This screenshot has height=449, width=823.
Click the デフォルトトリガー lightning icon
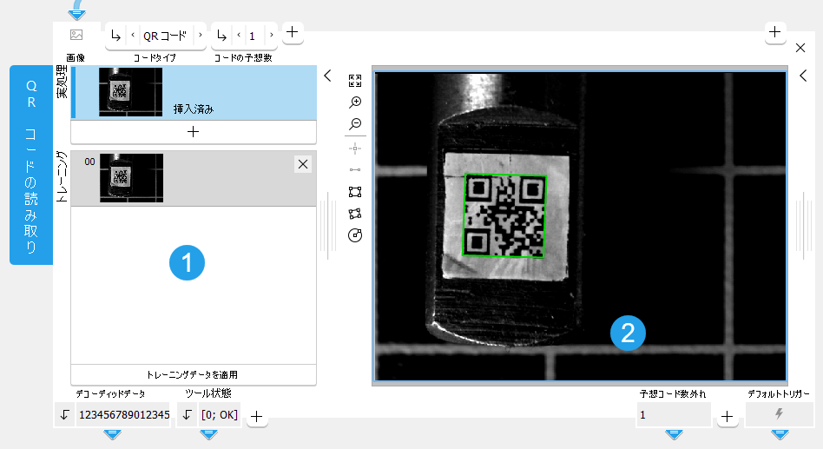pyautogui.click(x=779, y=415)
